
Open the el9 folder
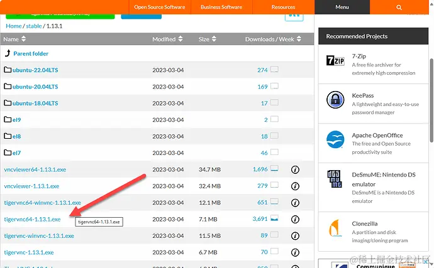(x=16, y=120)
